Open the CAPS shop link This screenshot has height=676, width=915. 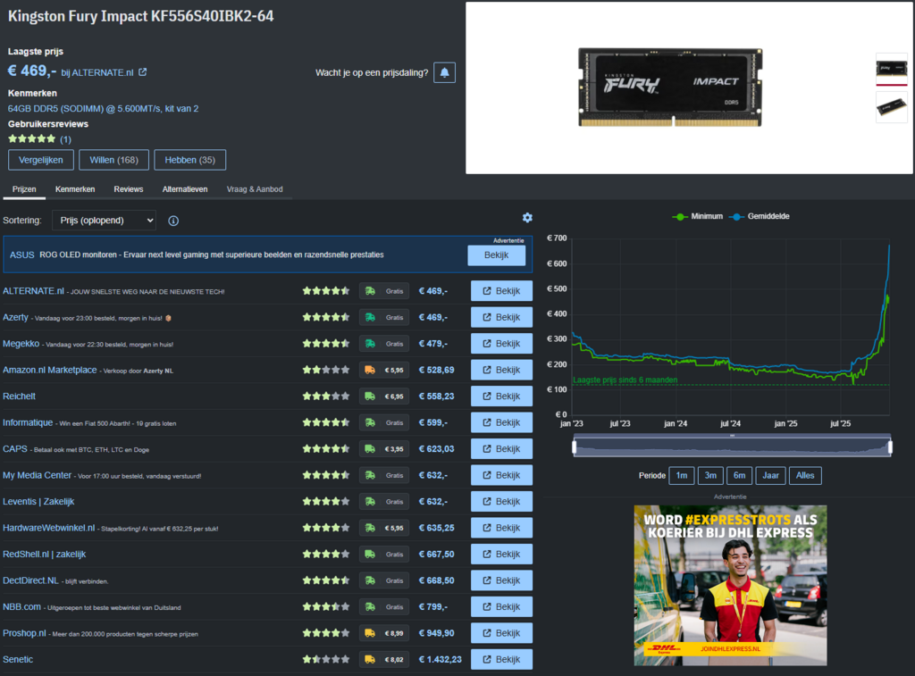pos(15,449)
